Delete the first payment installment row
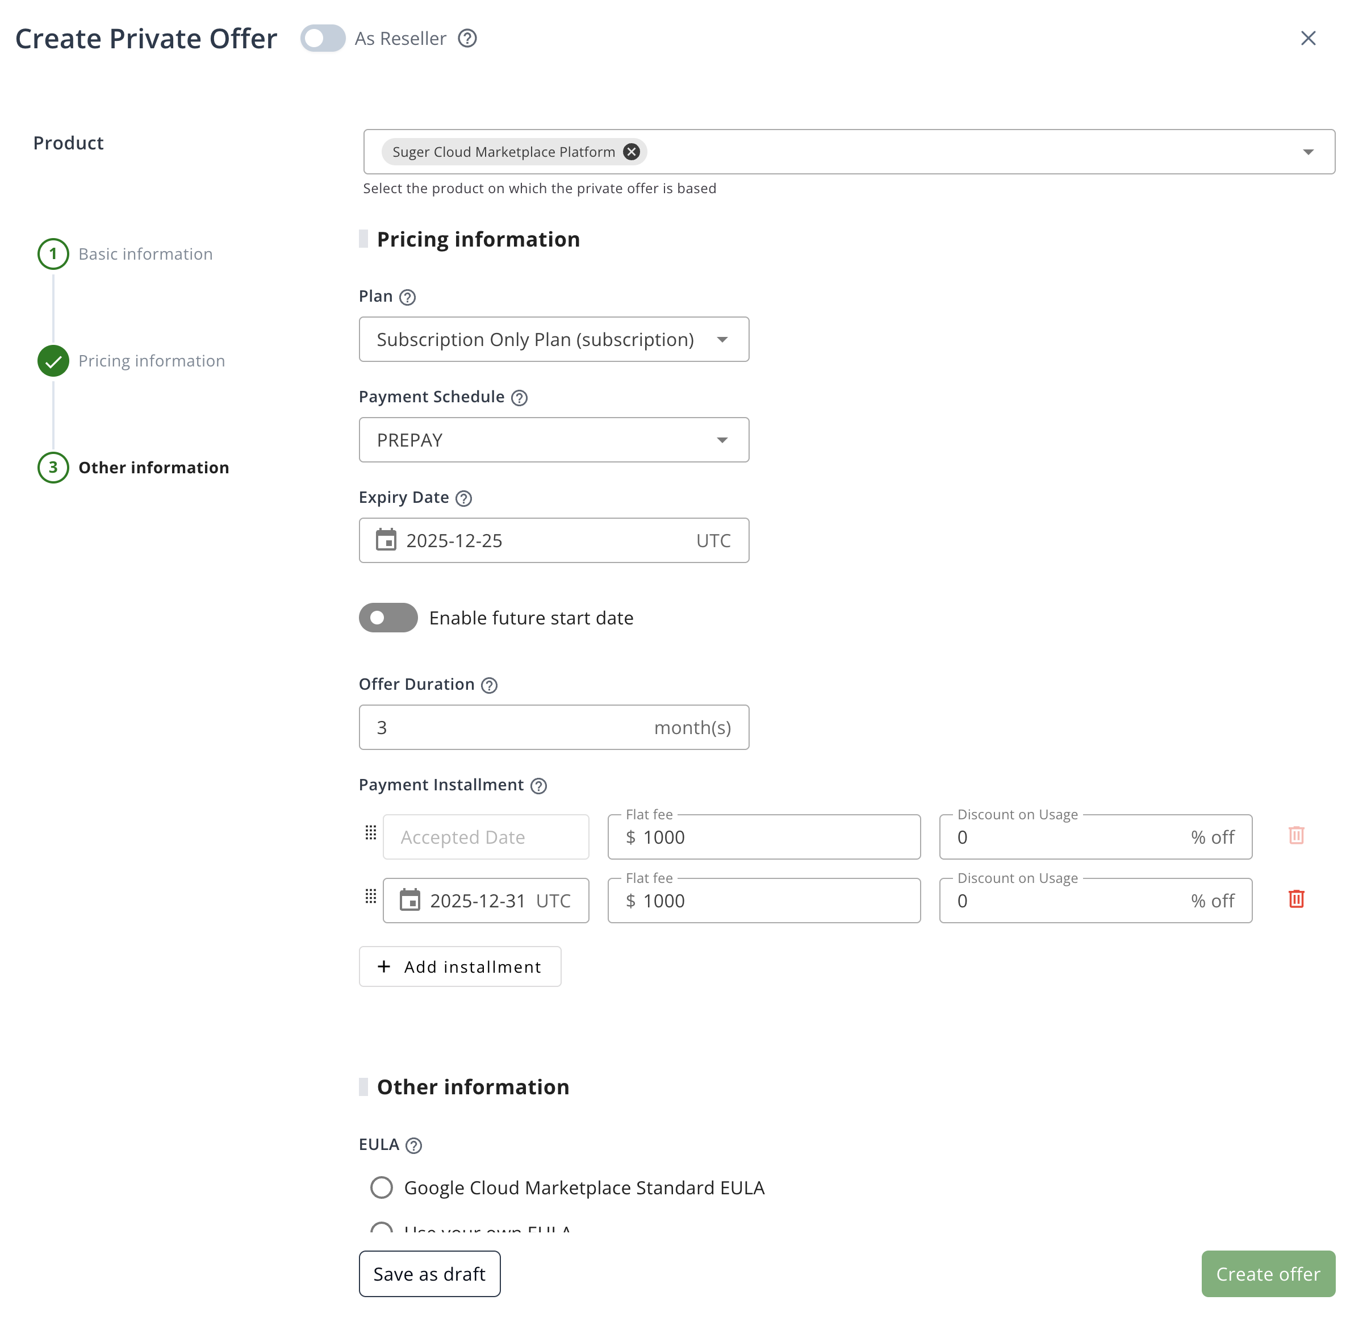This screenshot has height=1321, width=1346. [1296, 835]
